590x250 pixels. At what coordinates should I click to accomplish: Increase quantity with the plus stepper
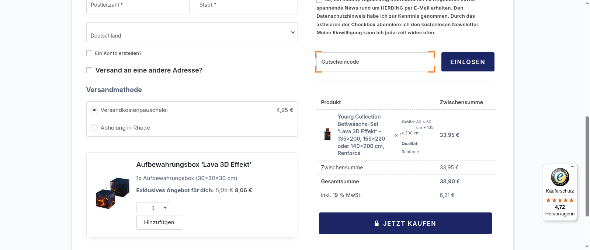(x=165, y=207)
